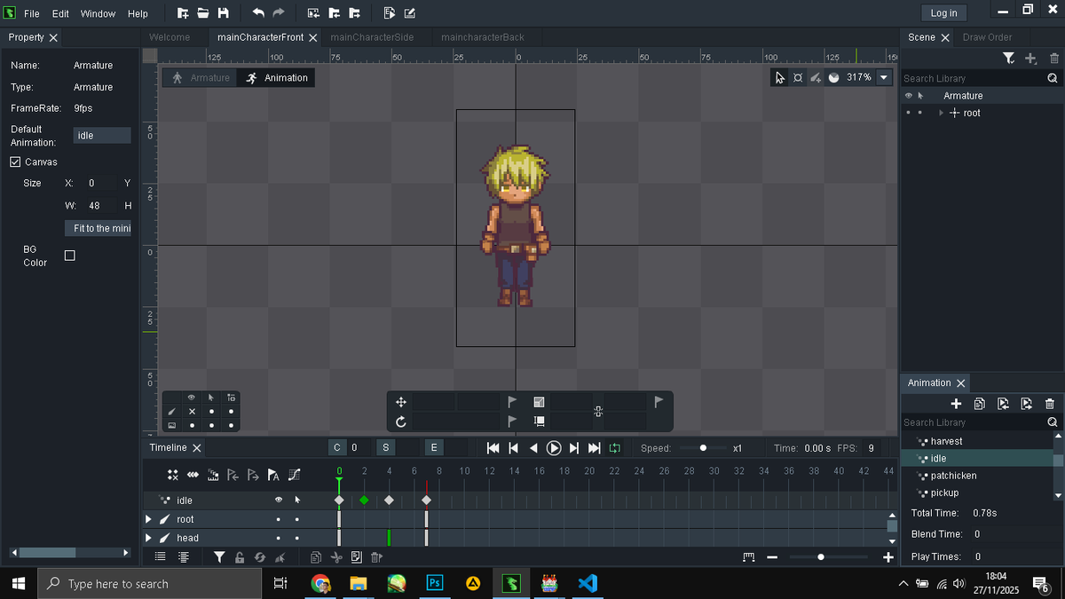Screen dimensions: 1065x599
Task: Select the create bone tool in canvas toolbar
Action: pyautogui.click(x=816, y=77)
